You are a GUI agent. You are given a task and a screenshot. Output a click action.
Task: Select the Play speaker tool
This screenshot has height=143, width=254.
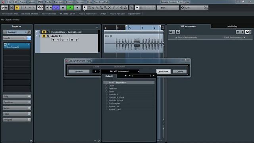point(121,8)
